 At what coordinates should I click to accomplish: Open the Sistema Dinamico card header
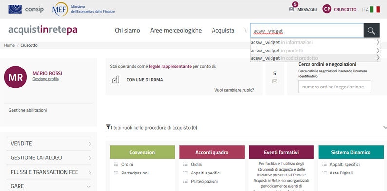[x=351, y=152]
